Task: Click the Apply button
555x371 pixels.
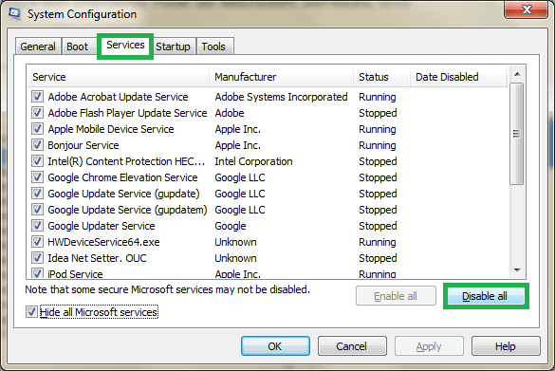Action: [x=429, y=346]
